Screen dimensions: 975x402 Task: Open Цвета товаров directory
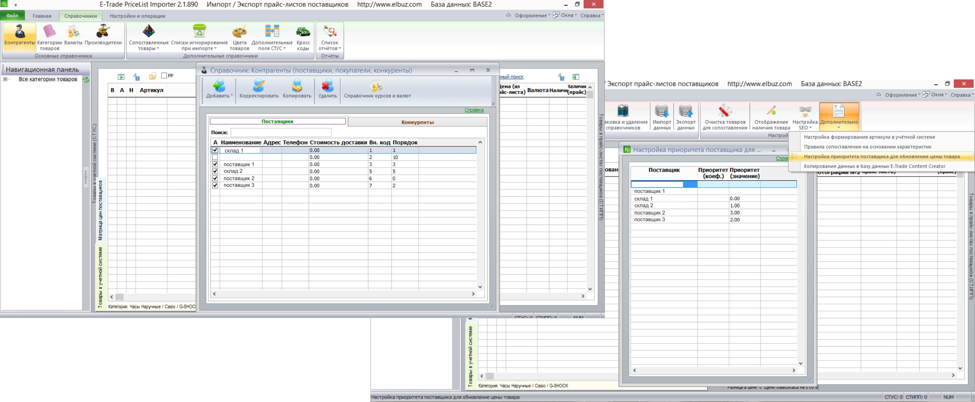pos(239,37)
